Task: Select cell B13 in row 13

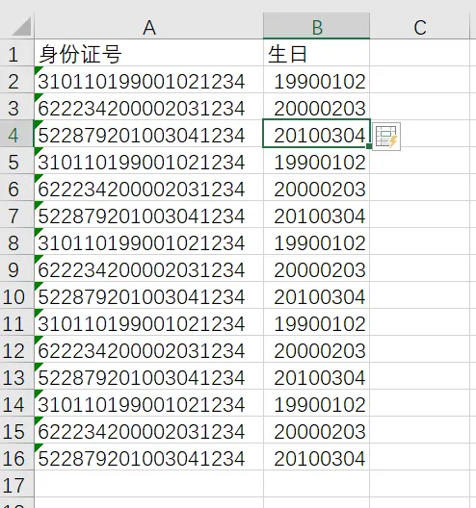Action: [316, 376]
